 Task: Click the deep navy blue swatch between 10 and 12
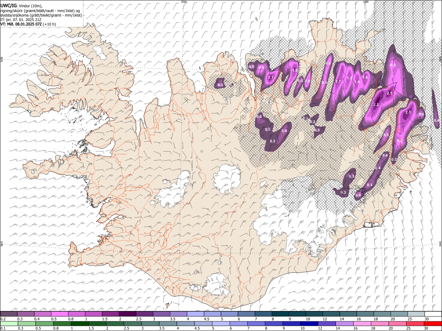tap(309, 323)
